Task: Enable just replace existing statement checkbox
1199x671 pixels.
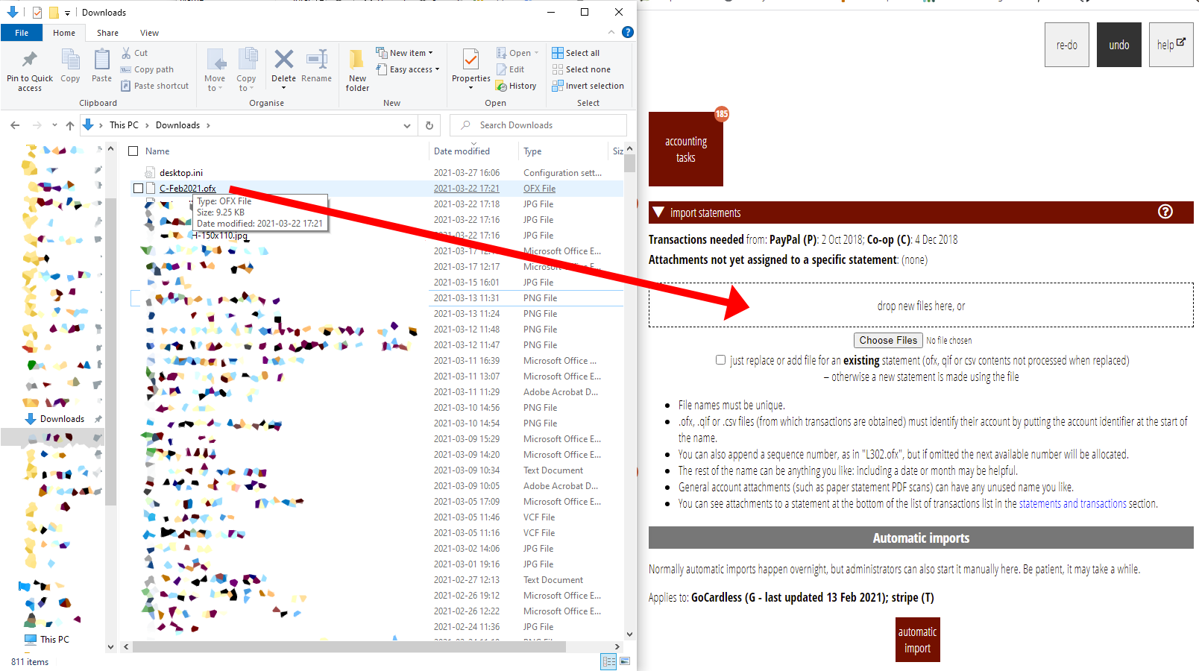Action: pos(720,360)
